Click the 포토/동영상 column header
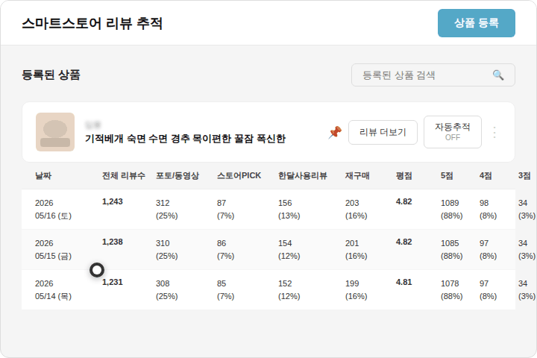The image size is (537, 358). [178, 176]
